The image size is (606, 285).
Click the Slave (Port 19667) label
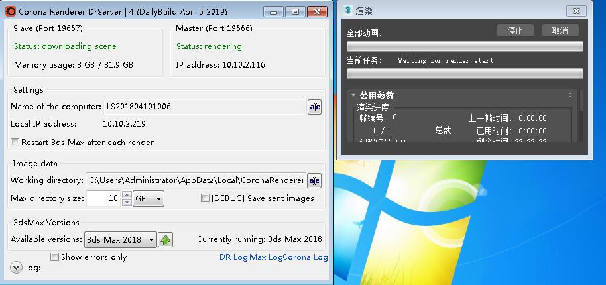[x=48, y=28]
